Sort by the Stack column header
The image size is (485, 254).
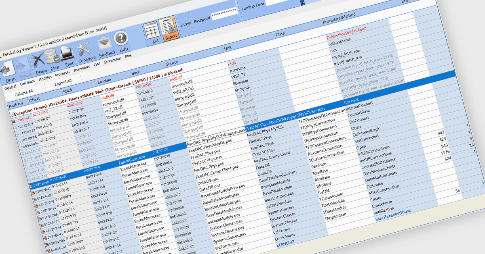click(x=68, y=90)
